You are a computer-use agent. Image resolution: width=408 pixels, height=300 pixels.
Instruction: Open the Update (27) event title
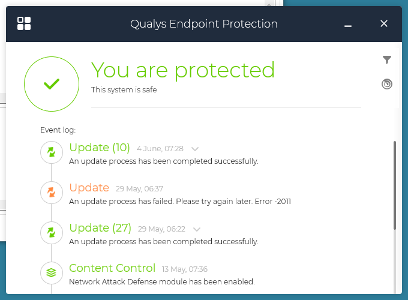point(100,228)
